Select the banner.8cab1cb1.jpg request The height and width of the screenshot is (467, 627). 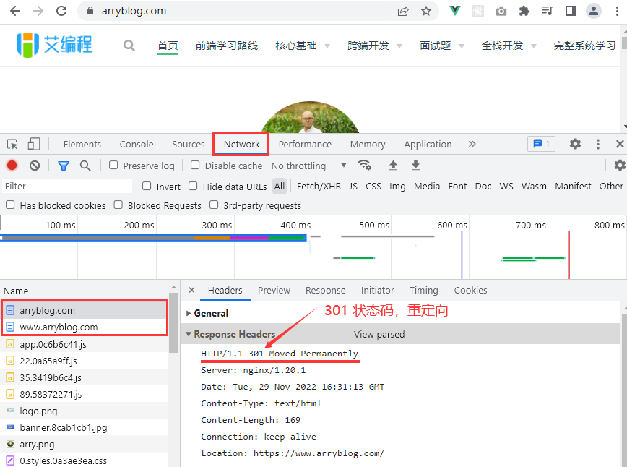pos(84,427)
